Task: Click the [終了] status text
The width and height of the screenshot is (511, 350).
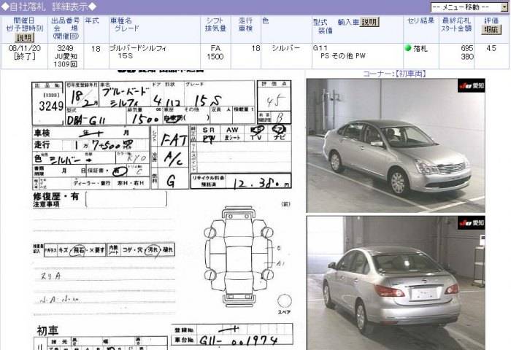Action: pyautogui.click(x=24, y=56)
